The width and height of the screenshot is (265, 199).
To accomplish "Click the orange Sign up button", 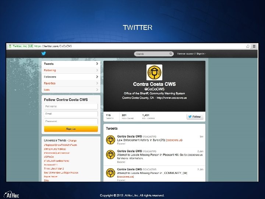I will 71,129.
